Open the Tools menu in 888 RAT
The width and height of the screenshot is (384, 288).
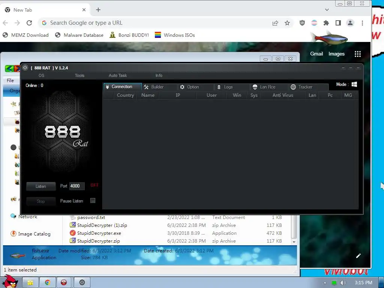79,75
